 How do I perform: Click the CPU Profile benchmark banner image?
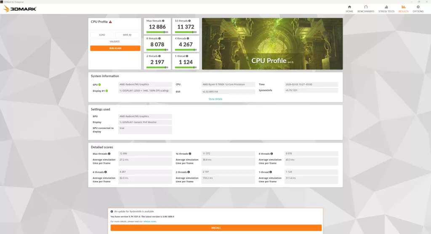tap(272, 44)
